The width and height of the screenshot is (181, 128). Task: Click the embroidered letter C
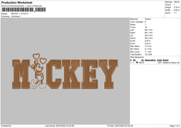pyautogui.click(x=54, y=74)
